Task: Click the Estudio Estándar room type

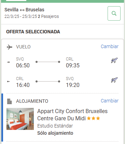Action: click(x=55, y=126)
